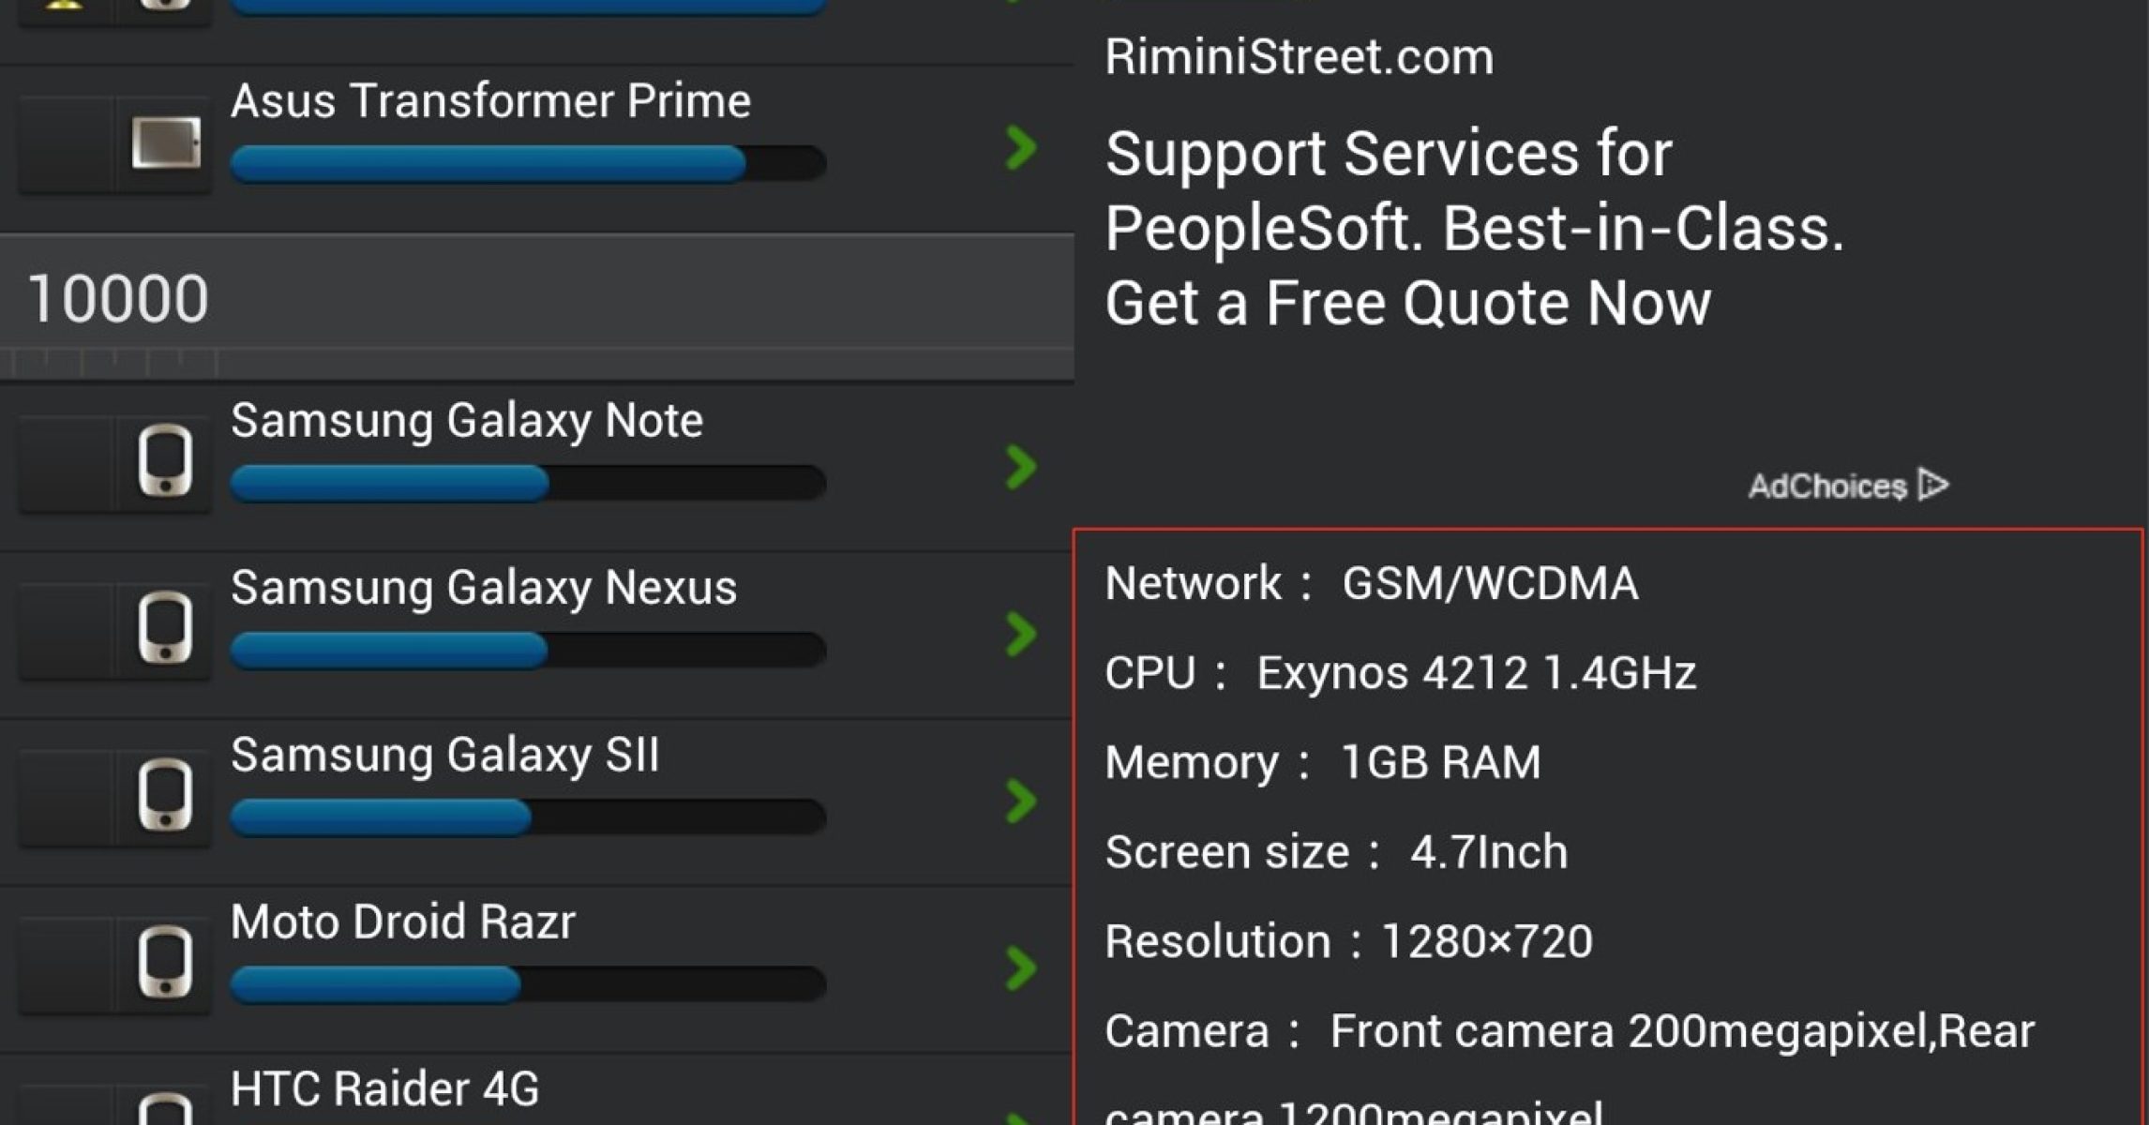Click the Asus Transformer Prime score bar

(528, 164)
